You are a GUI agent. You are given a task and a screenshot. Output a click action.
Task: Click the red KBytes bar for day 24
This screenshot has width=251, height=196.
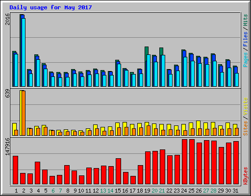(184, 162)
